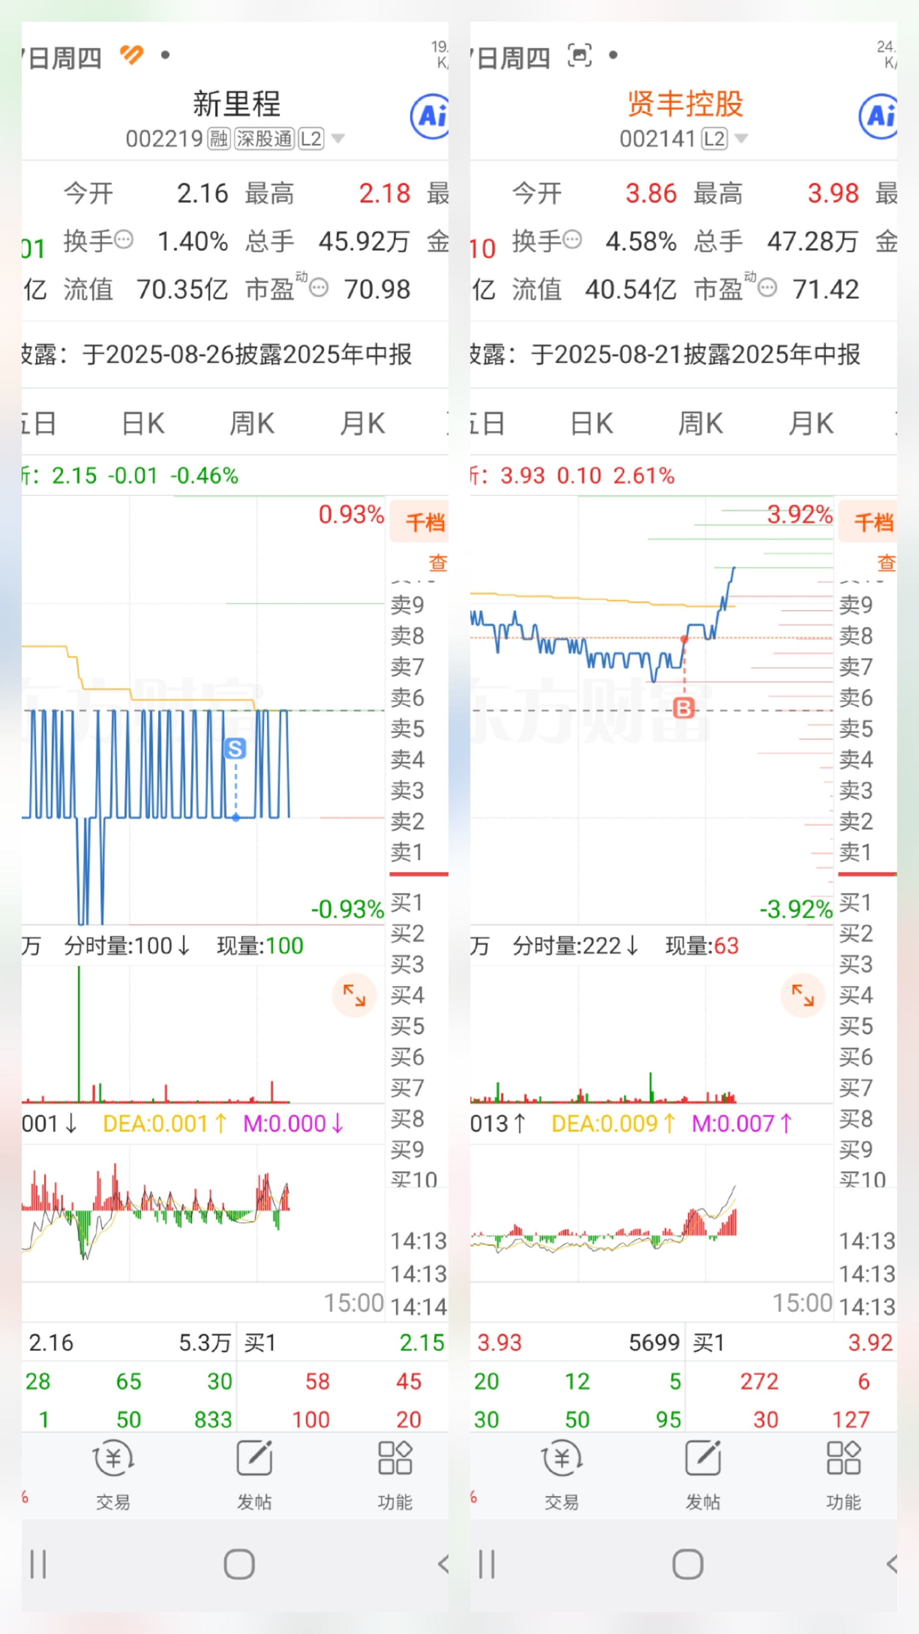Tap 查 link under left 千档

coord(438,563)
